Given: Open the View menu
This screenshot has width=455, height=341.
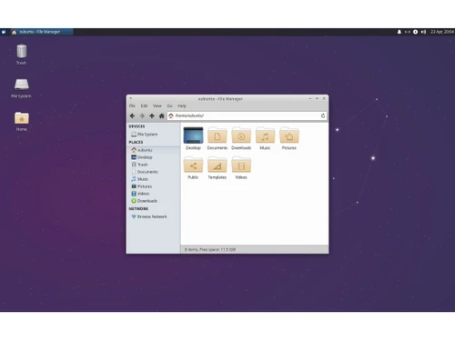Looking at the screenshot, I should [157, 105].
